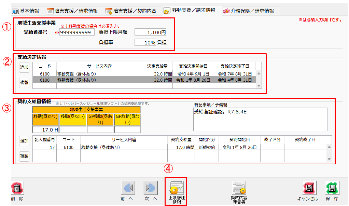Switch to 障害支援/契約内容 tab
349x206 pixels.
pos(131,11)
